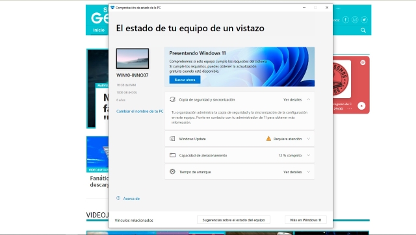Collapse the Copia de seguridad section
This screenshot has height=235, width=416.
(308, 99)
